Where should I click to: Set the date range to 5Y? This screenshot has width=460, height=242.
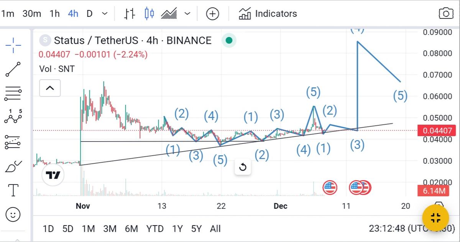click(196, 229)
